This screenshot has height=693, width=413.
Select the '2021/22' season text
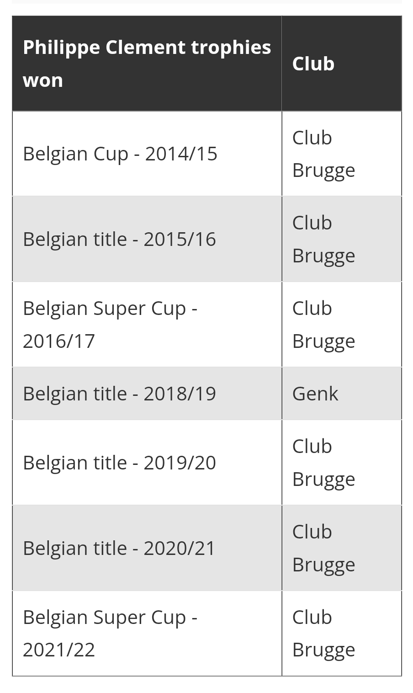click(x=59, y=650)
